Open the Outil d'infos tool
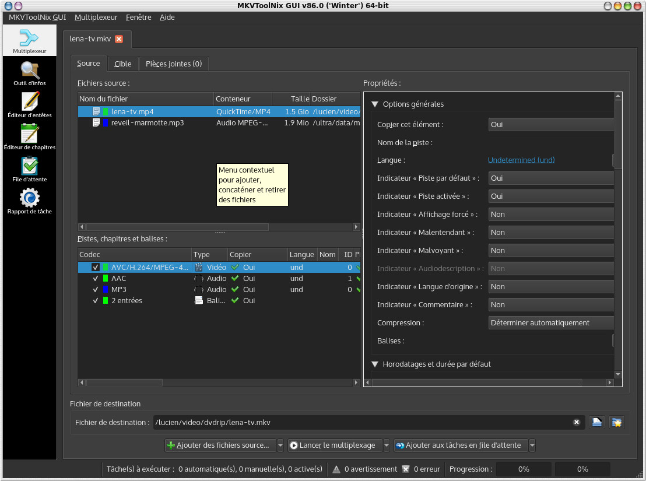Screen dimensions: 646x481 coord(30,73)
